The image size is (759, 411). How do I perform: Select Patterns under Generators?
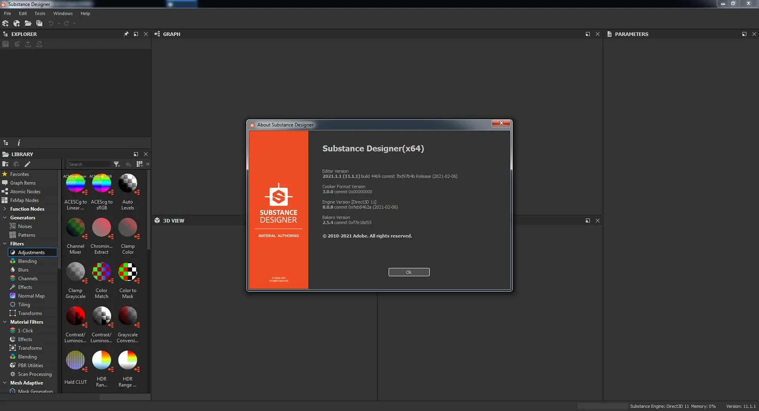26,235
